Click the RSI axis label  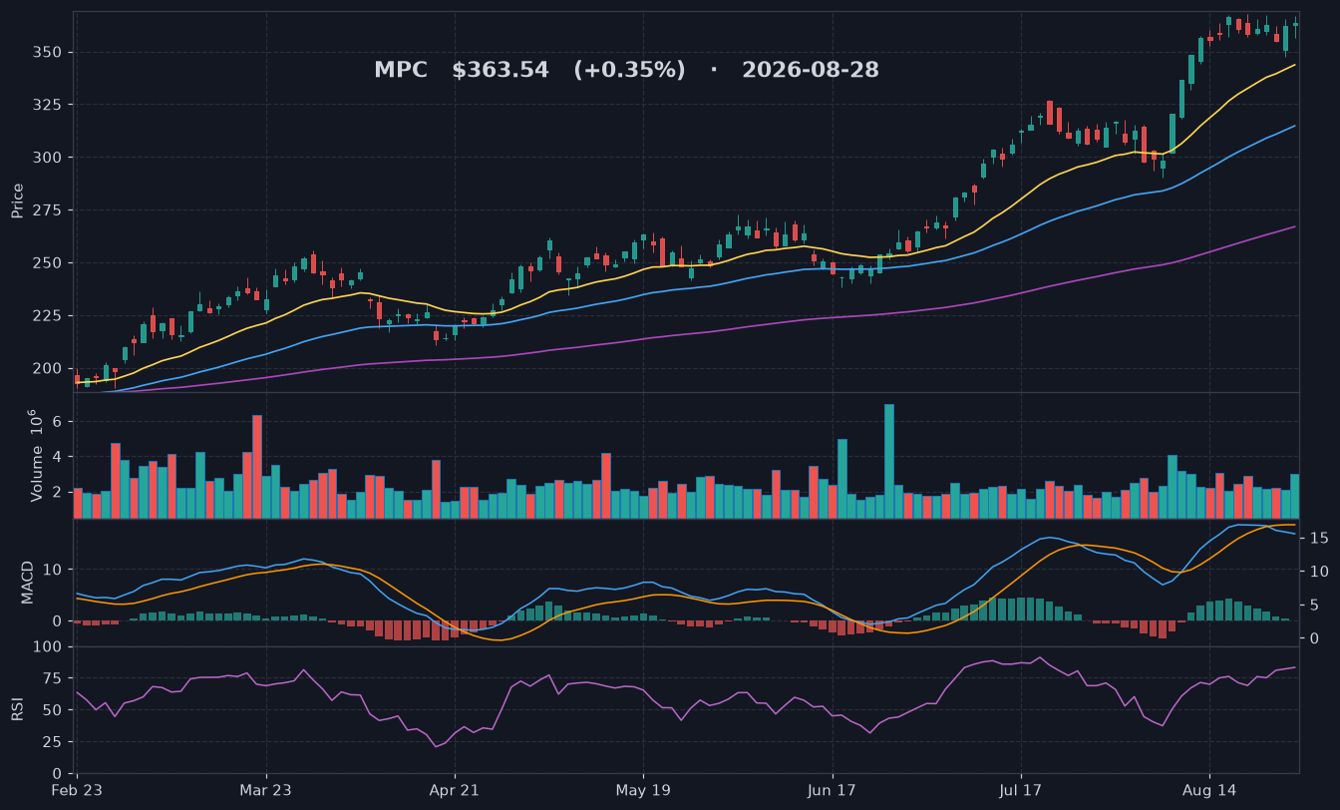[x=17, y=710]
